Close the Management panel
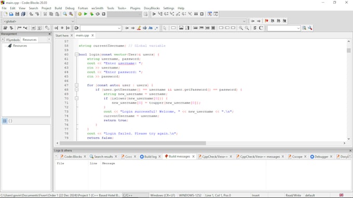The width and height of the screenshot is (353, 198). [49, 34]
